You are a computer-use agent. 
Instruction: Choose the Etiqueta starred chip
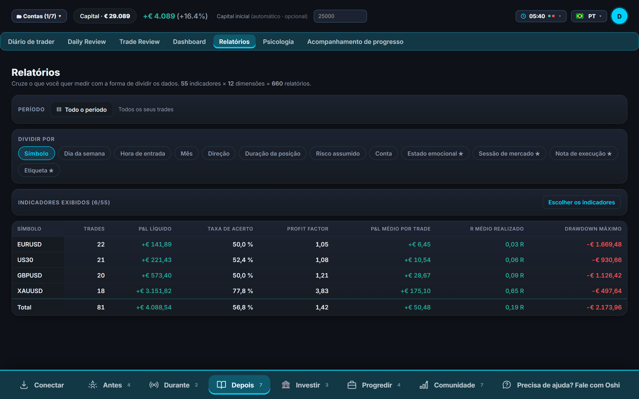39,170
